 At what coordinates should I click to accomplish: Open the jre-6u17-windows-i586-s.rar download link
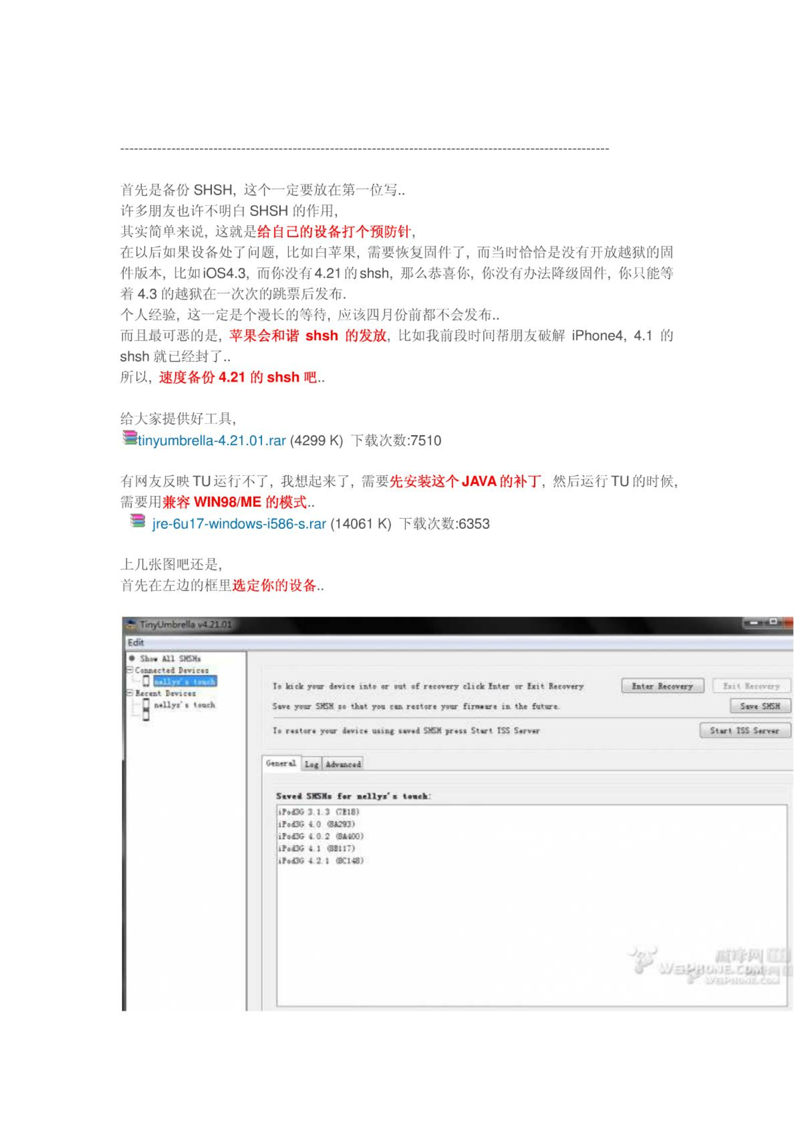tap(239, 524)
